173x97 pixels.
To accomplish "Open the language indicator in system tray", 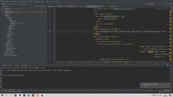I will tap(161, 95).
